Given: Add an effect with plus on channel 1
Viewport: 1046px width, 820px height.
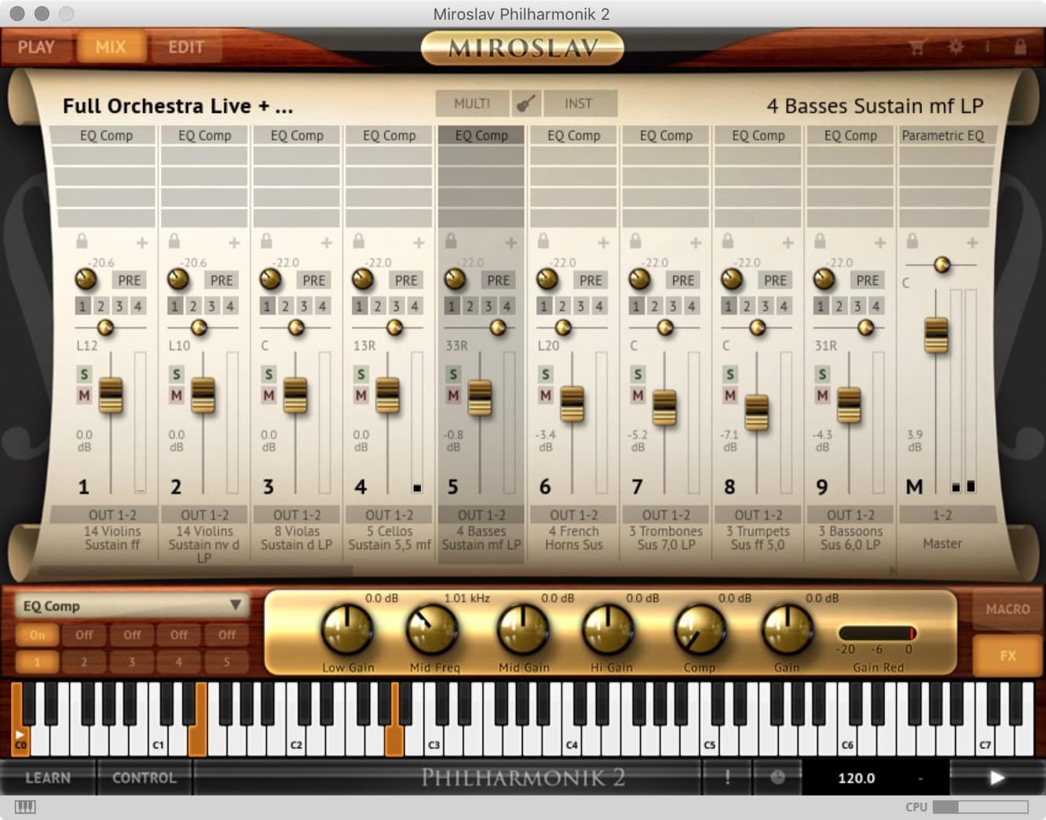Looking at the screenshot, I should (142, 243).
